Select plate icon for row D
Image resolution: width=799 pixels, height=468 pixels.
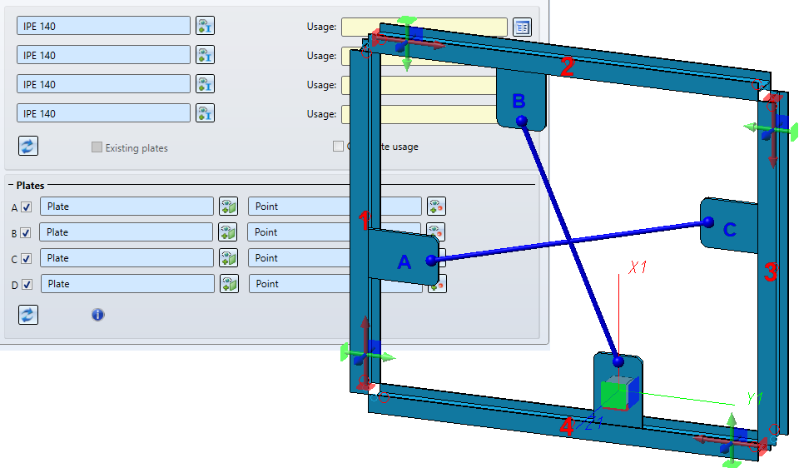[x=230, y=283]
